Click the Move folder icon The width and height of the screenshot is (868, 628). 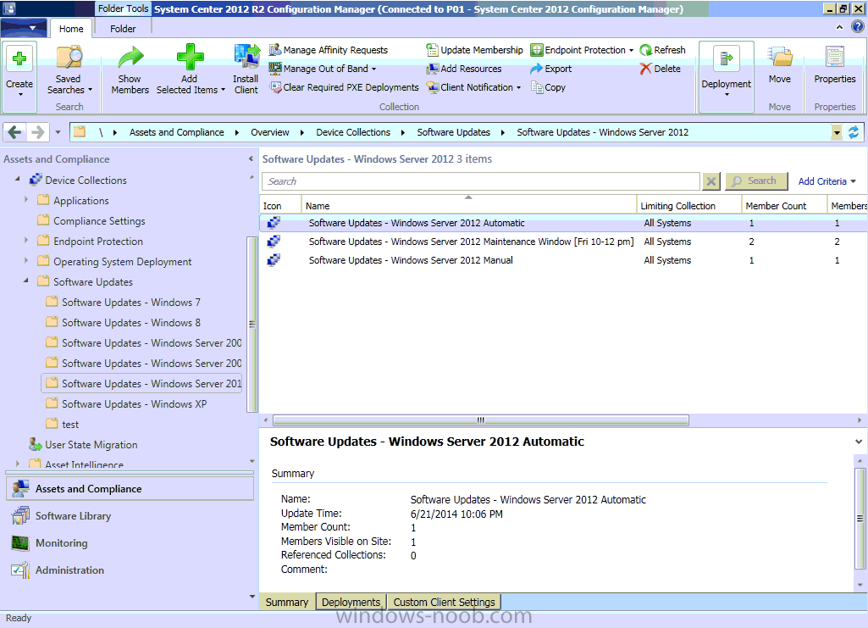[x=779, y=58]
